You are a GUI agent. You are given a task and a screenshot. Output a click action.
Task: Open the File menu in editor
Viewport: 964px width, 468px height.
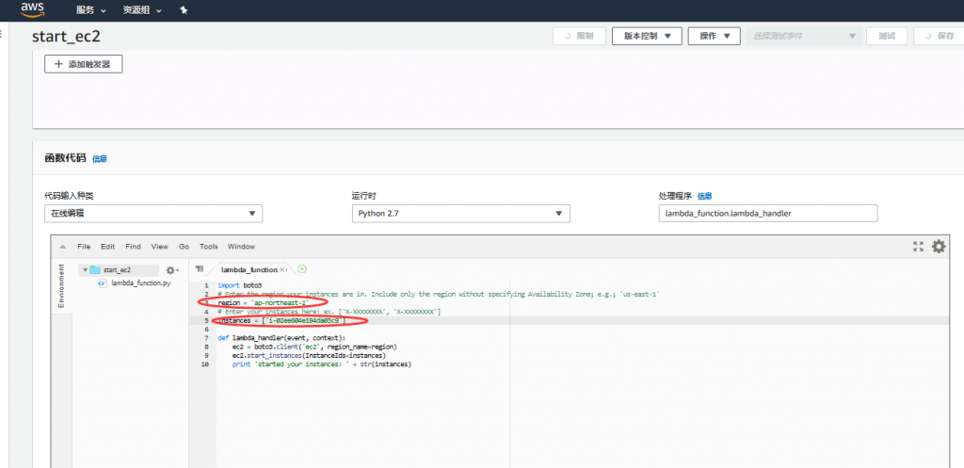(84, 247)
